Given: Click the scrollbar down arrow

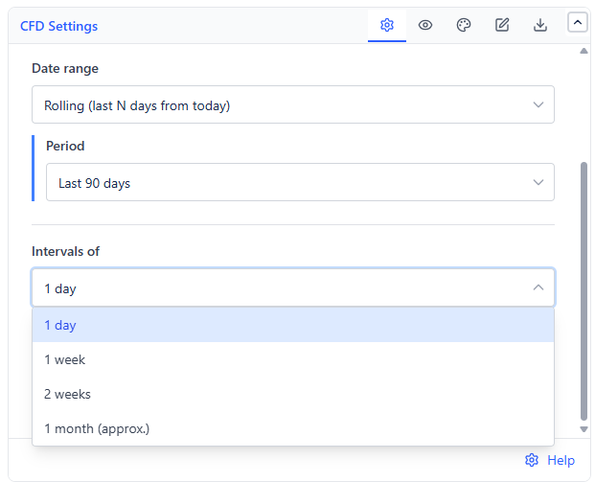Looking at the screenshot, I should (584, 429).
